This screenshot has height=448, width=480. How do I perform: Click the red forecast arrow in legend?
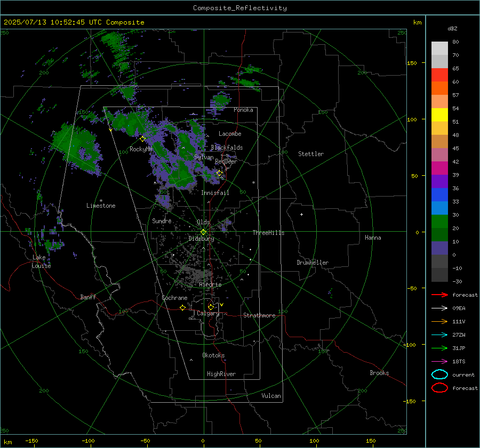point(439,295)
